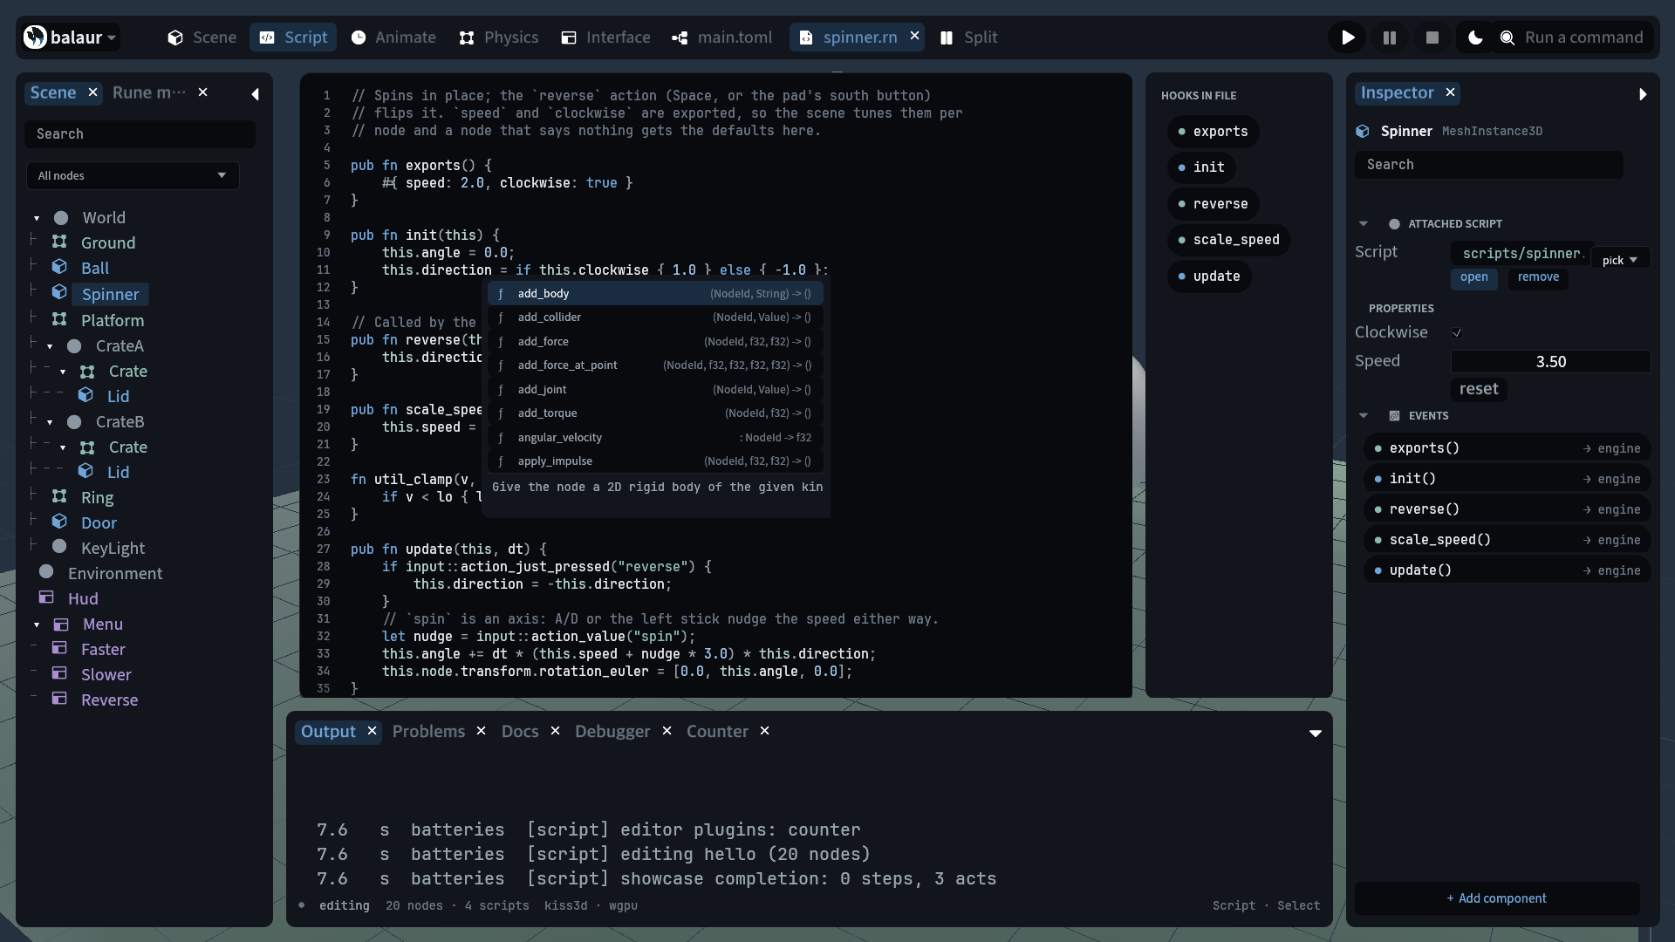This screenshot has height=942, width=1675.
Task: Click the scene tree Search field
Action: pos(140,134)
